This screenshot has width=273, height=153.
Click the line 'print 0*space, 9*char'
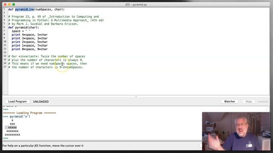coord(29,49)
